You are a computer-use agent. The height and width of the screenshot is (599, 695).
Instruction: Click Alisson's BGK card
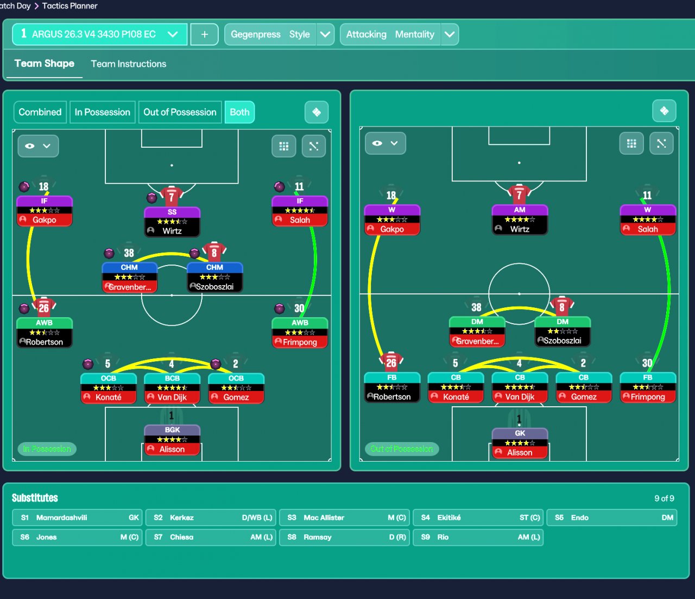(172, 440)
